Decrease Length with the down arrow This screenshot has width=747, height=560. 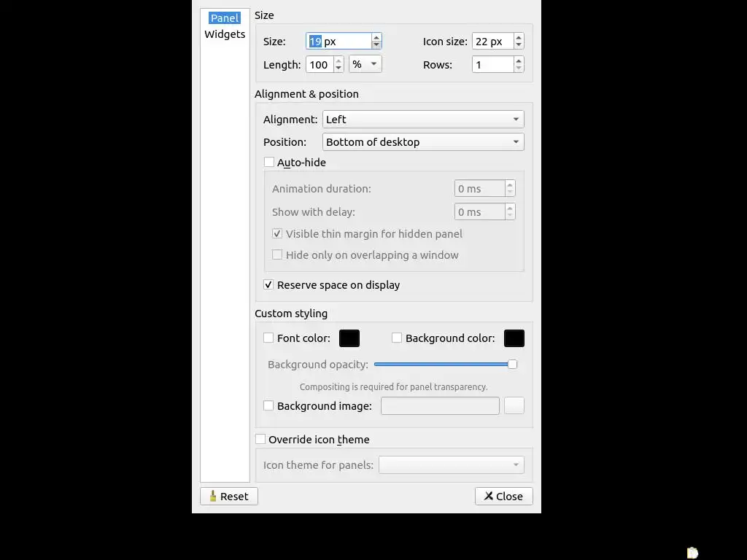pyautogui.click(x=338, y=69)
